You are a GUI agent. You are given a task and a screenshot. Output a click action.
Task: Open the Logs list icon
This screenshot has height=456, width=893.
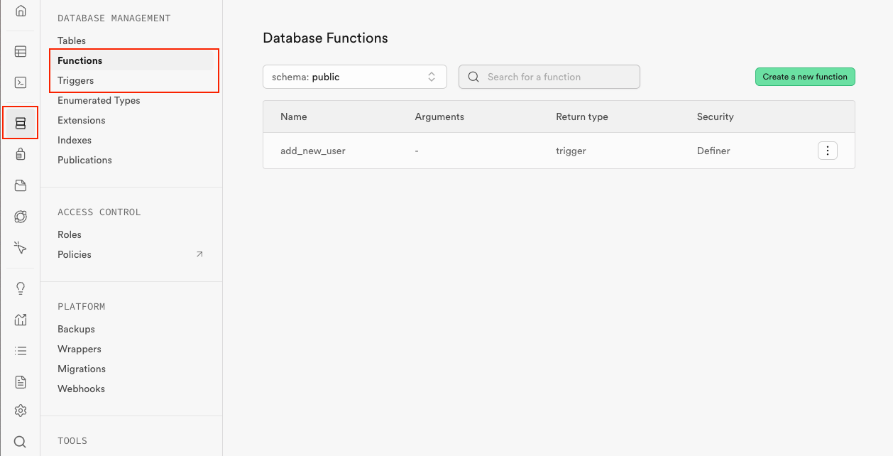point(21,351)
